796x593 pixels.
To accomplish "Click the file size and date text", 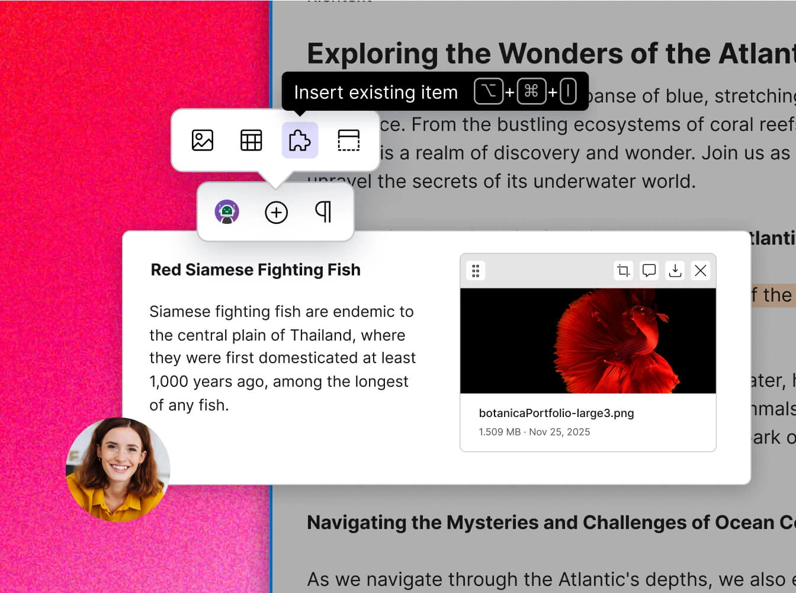I will click(x=534, y=432).
